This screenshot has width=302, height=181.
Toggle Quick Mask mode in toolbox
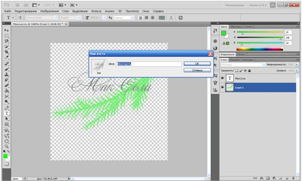[x=7, y=164]
